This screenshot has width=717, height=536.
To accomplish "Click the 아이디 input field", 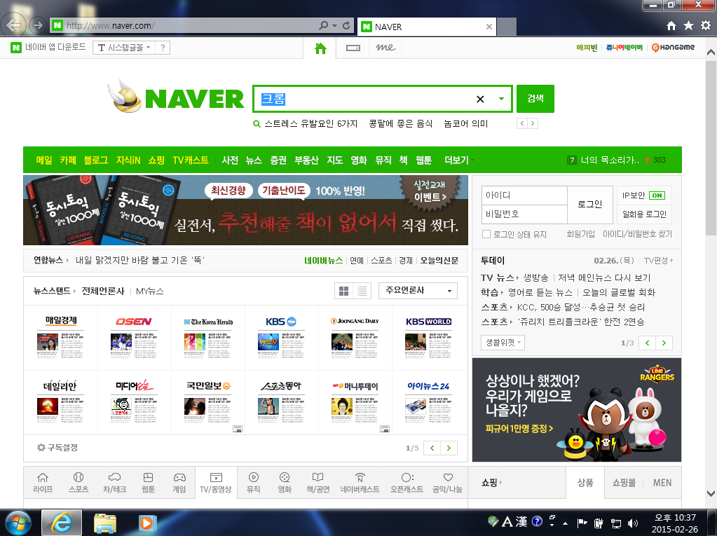I will click(x=524, y=195).
